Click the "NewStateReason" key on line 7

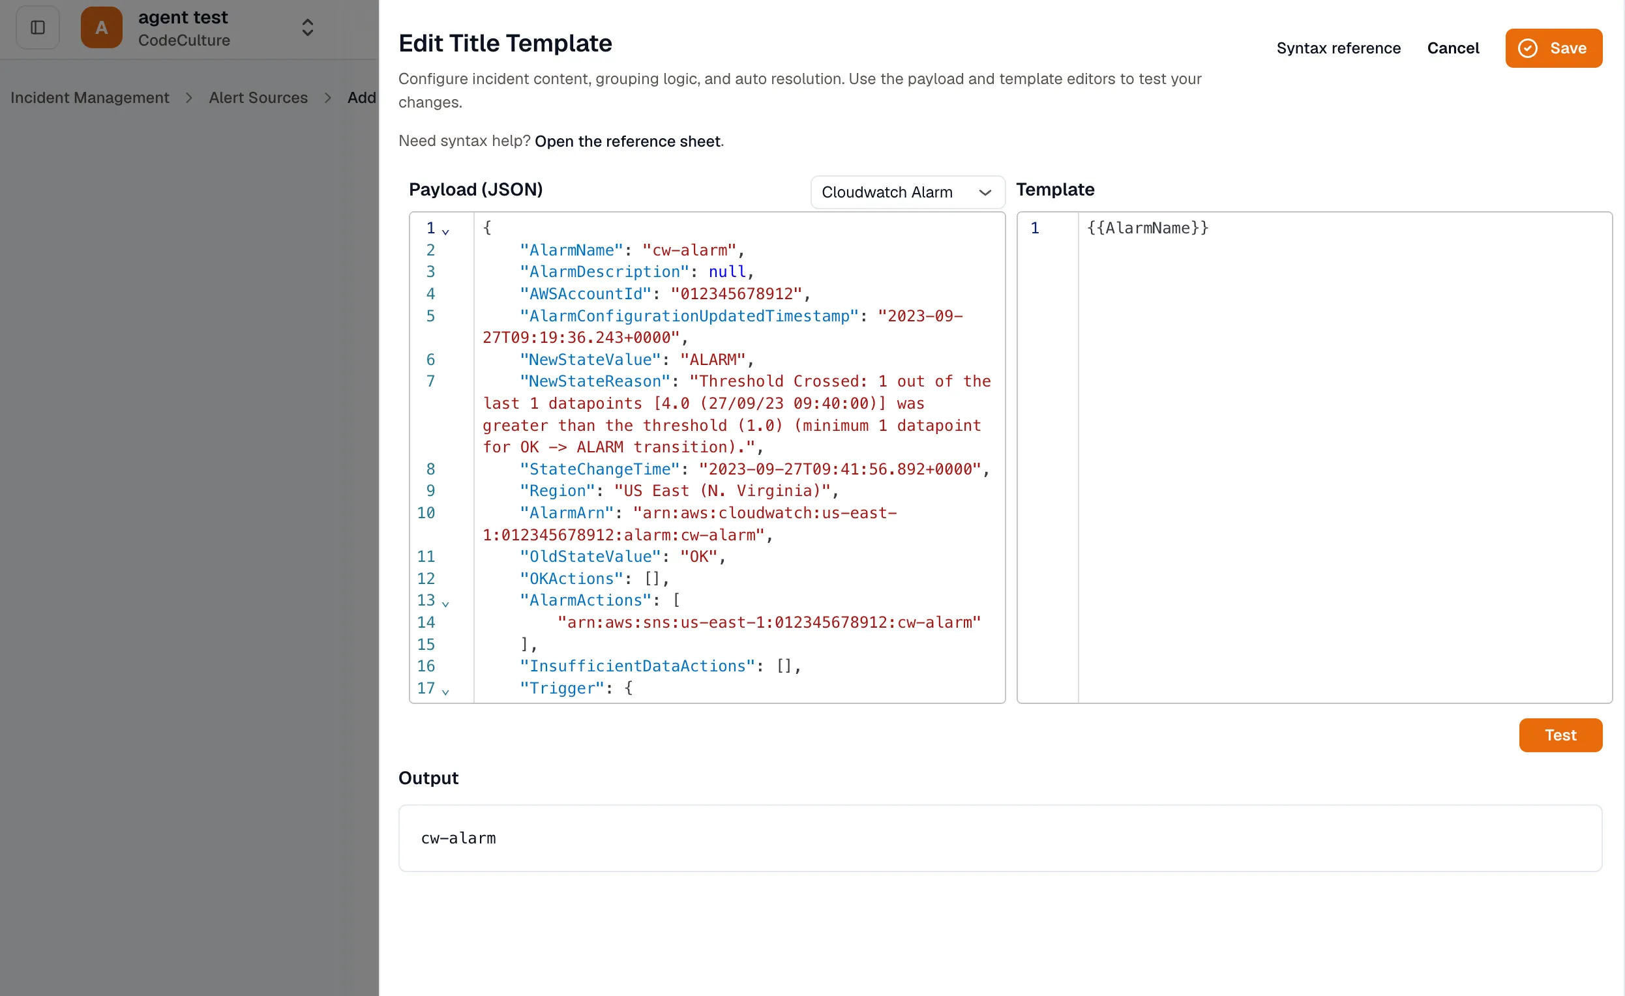pos(595,382)
